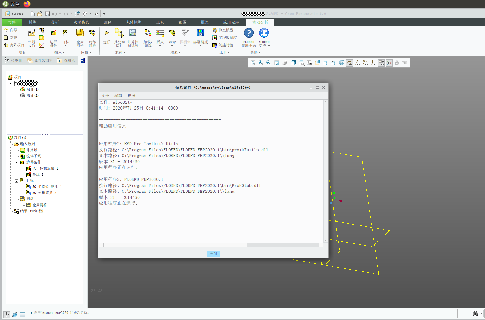Image resolution: width=485 pixels, height=320 pixels.
Task: Click the zoom out magnifier icon
Action: click(x=269, y=63)
